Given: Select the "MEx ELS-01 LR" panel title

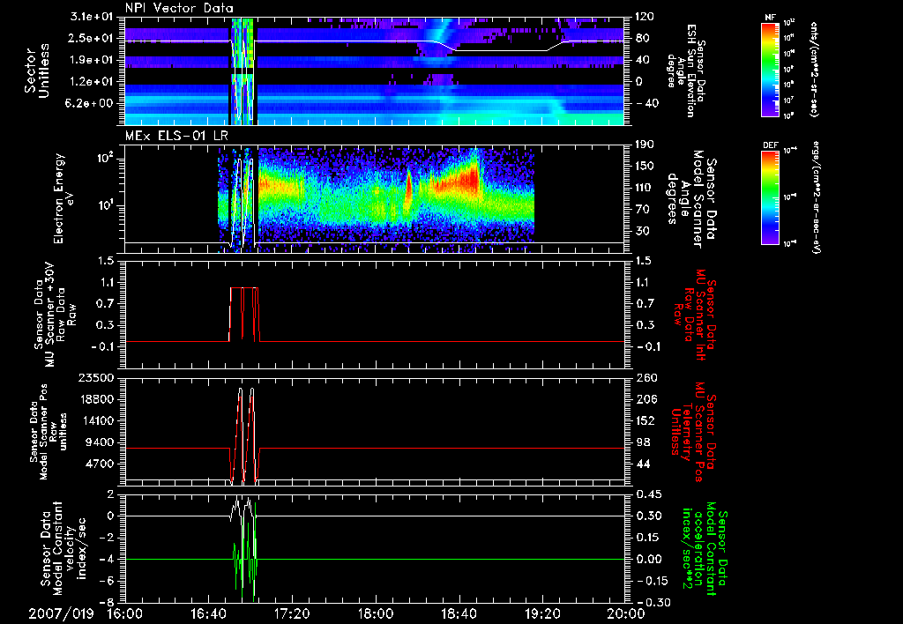Looking at the screenshot, I should (x=175, y=136).
